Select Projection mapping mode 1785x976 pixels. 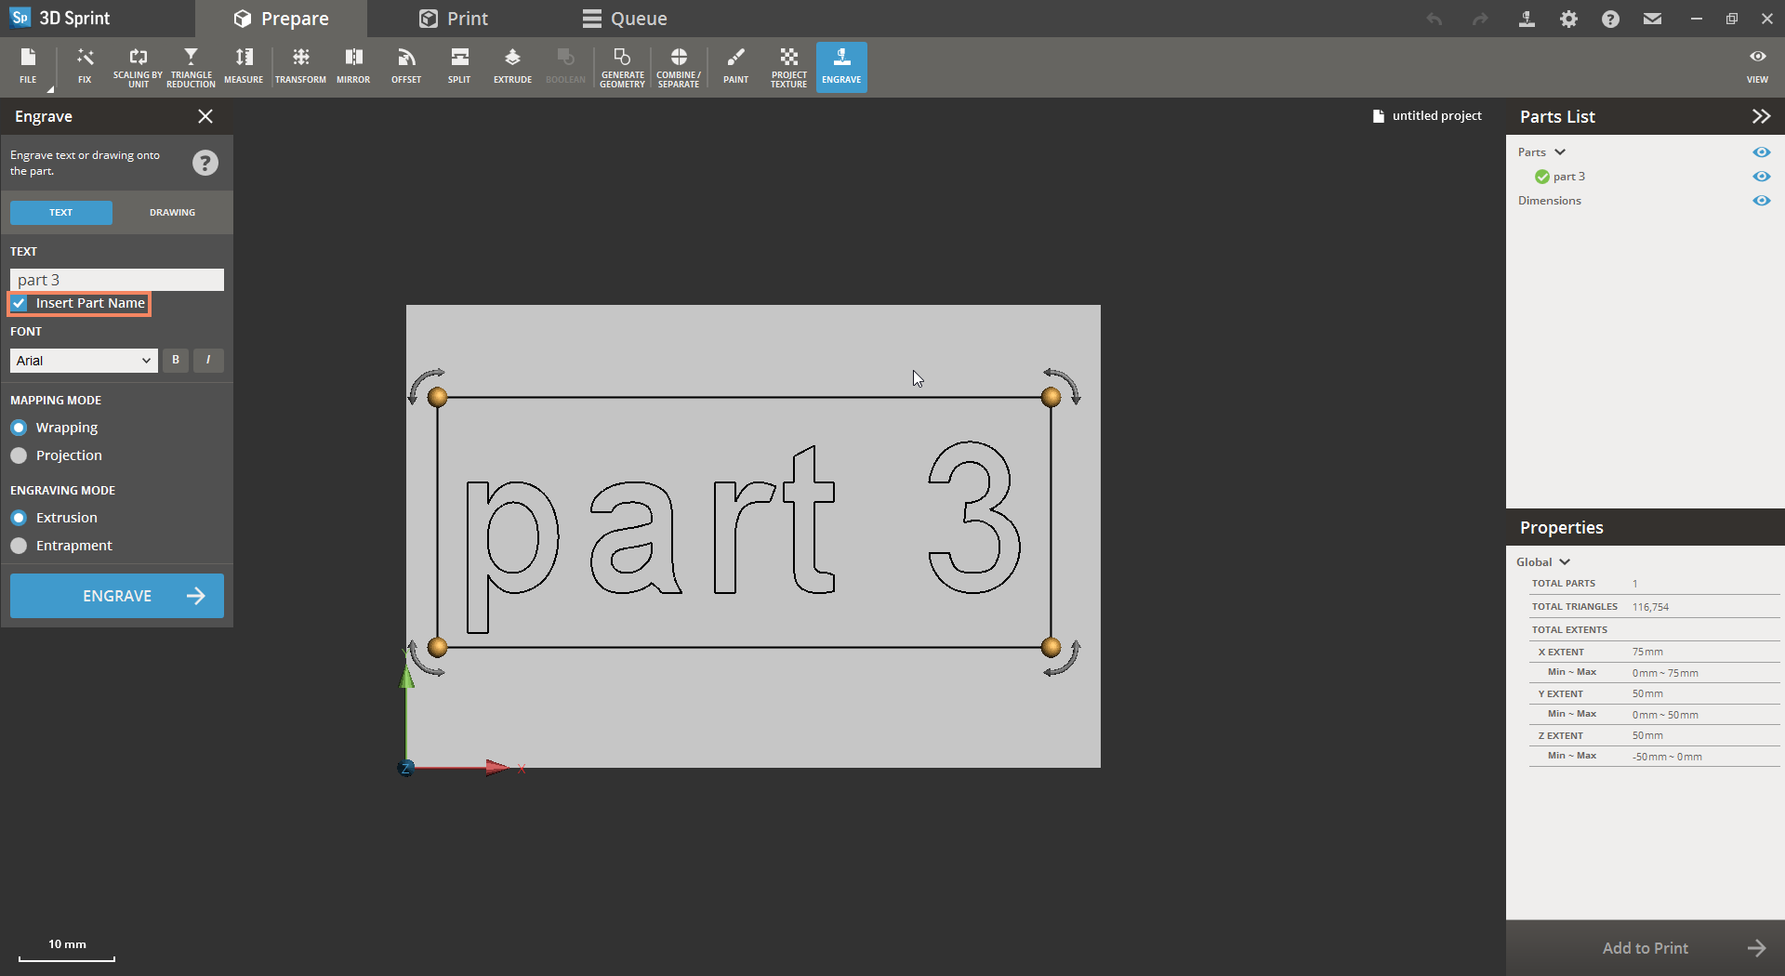(x=19, y=455)
